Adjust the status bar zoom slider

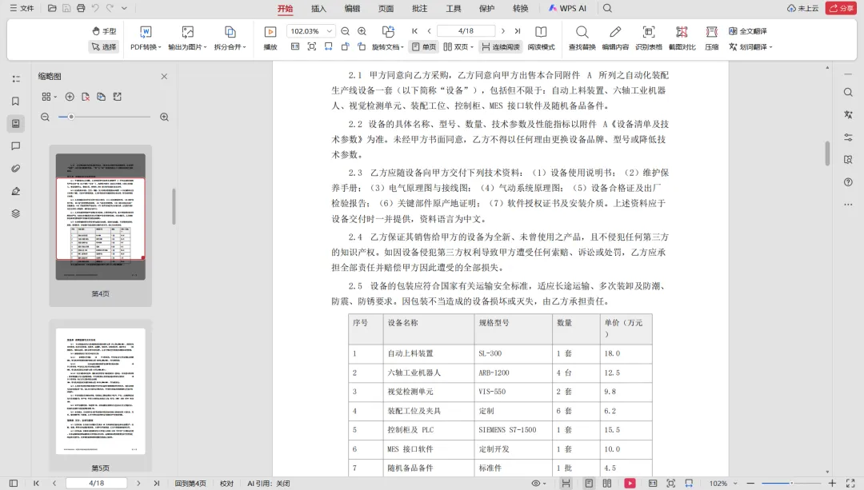coord(790,484)
